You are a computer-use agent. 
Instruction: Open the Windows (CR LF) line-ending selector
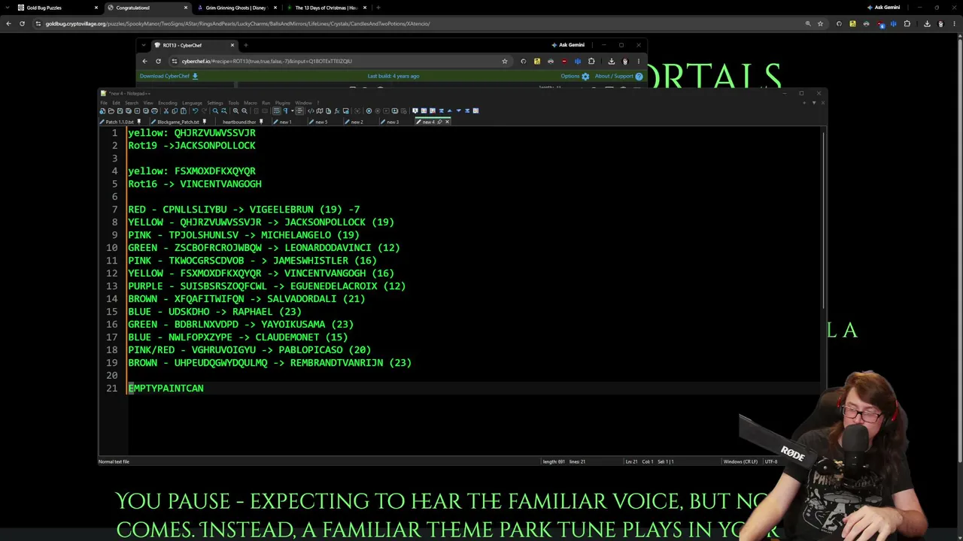[x=740, y=461]
